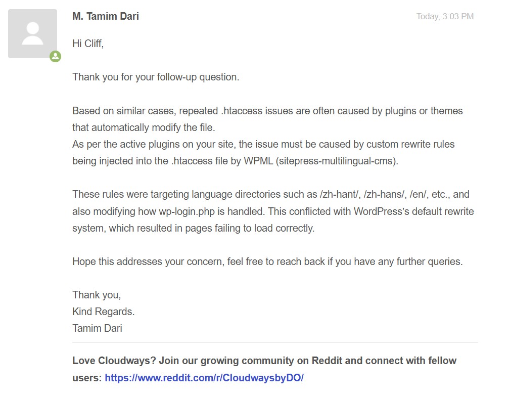Click the 'Today, 3:03 PM' timestamp

click(x=445, y=17)
